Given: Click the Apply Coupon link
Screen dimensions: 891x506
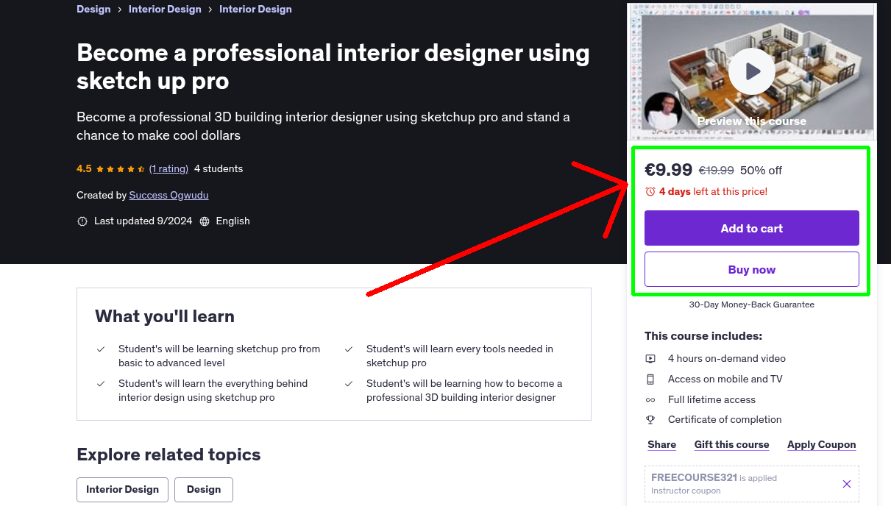Looking at the screenshot, I should pos(821,445).
